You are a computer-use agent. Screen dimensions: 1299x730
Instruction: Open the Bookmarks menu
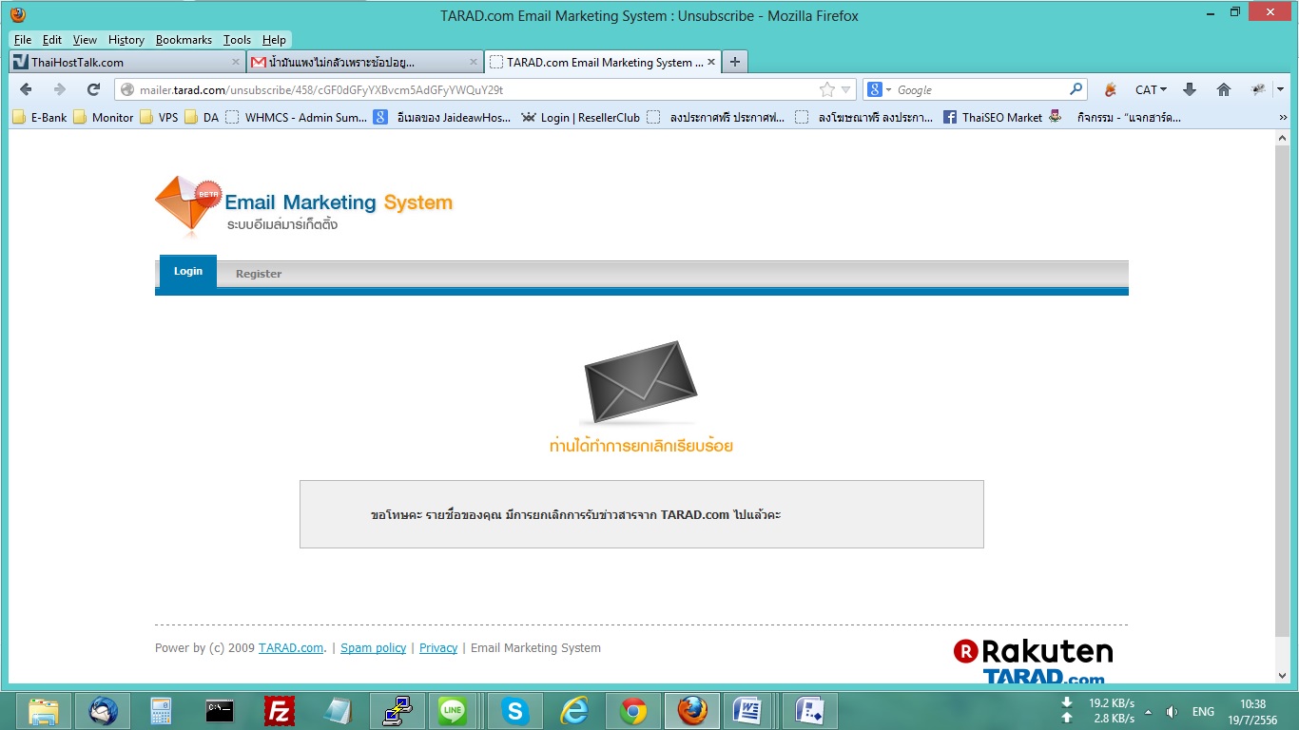click(184, 40)
